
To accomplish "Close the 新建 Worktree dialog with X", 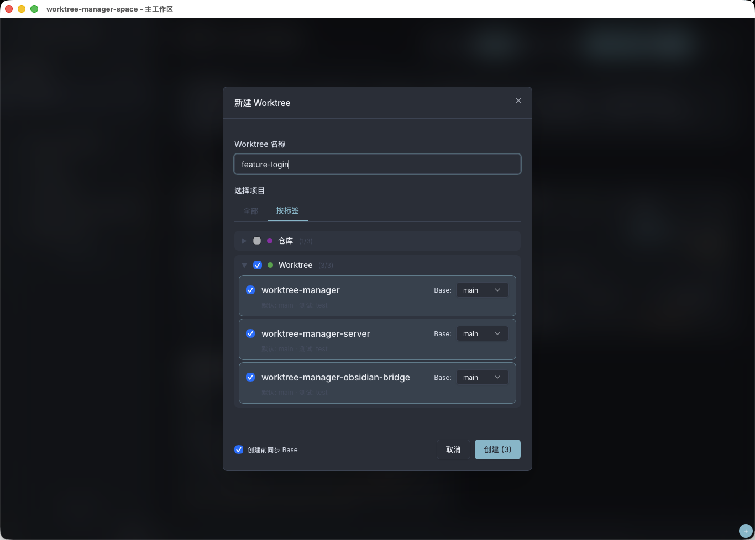I will pyautogui.click(x=518, y=100).
